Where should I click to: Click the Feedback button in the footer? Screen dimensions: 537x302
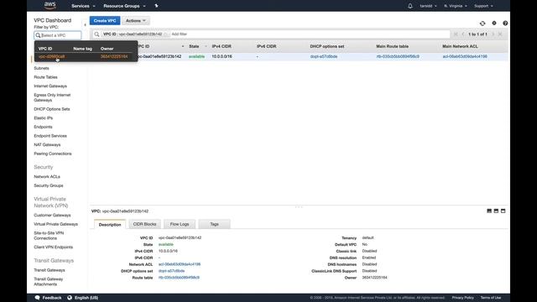49,298
